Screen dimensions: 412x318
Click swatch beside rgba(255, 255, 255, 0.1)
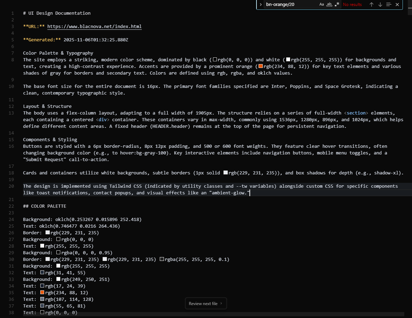(162, 259)
